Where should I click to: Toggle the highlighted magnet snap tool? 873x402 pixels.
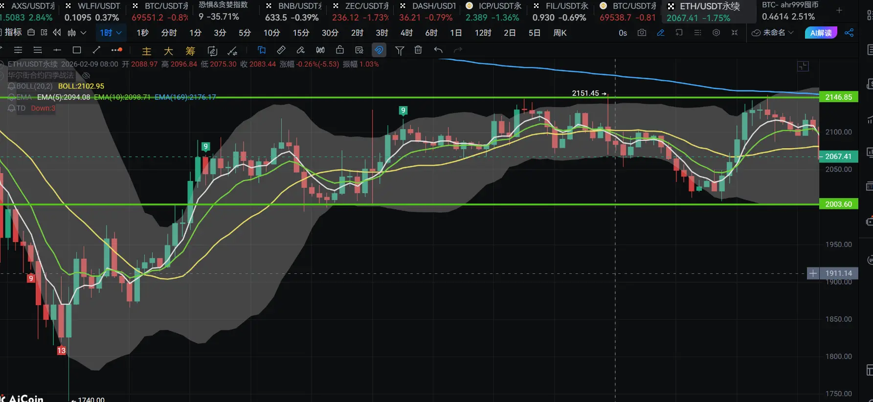[379, 50]
